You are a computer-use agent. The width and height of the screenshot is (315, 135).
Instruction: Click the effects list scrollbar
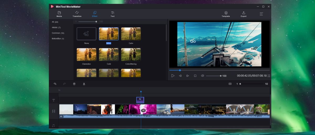coord(166,33)
